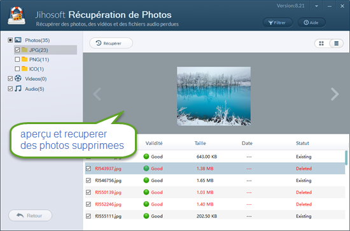Select Videos(0) in the tree
The height and width of the screenshot is (231, 350).
36,79
